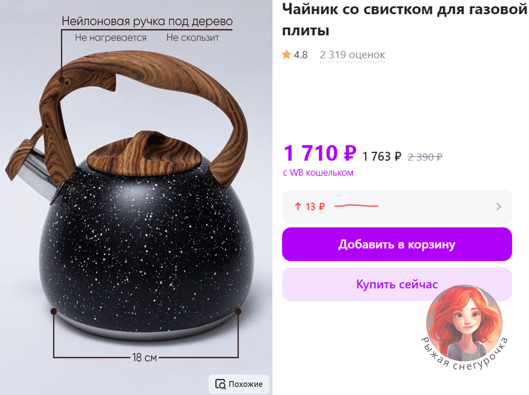Click the Купить сейчас button

click(x=397, y=284)
